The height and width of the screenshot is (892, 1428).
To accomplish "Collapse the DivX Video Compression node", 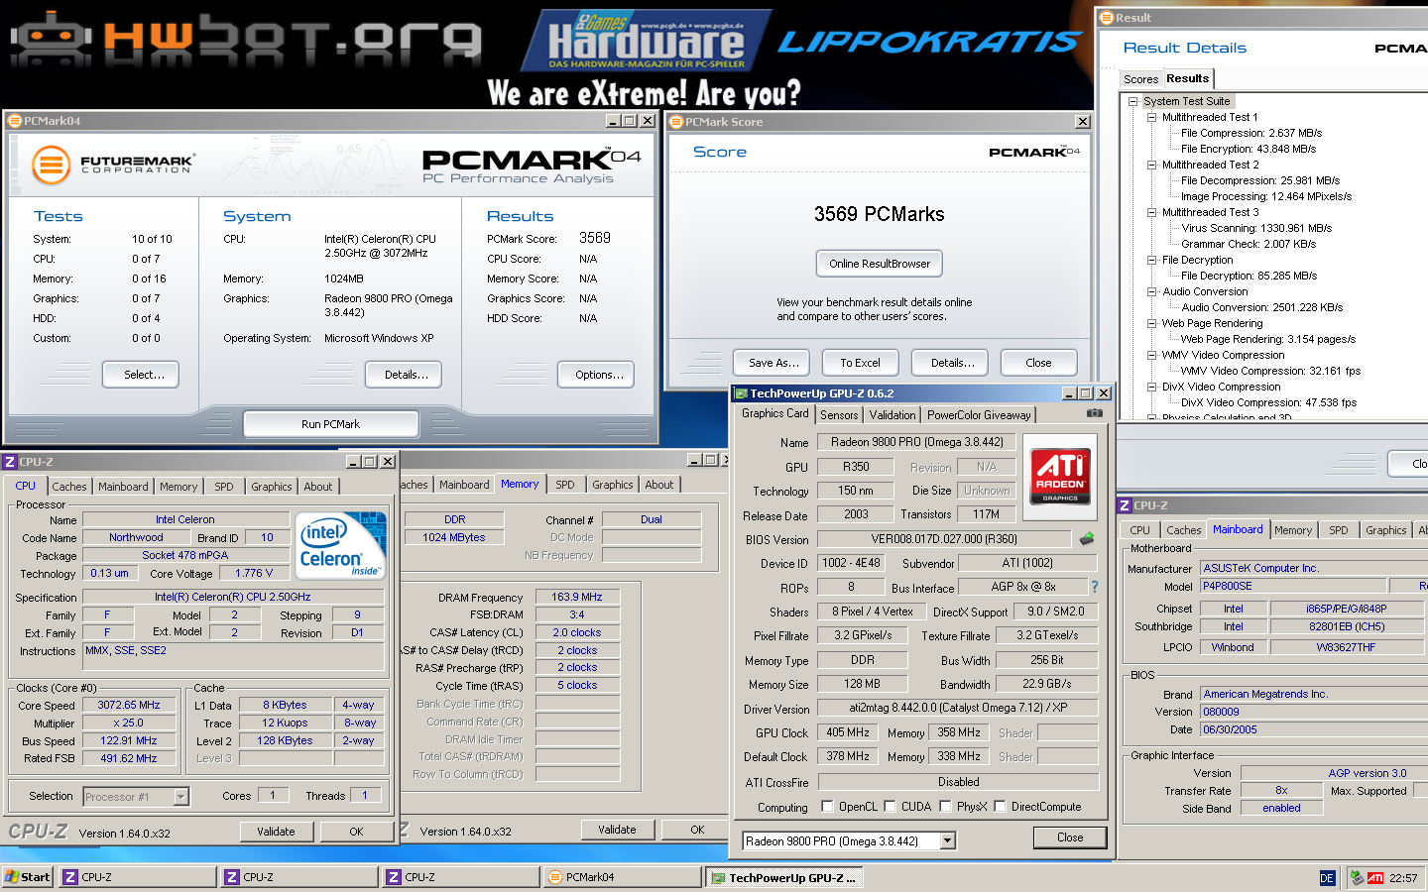I will point(1151,387).
